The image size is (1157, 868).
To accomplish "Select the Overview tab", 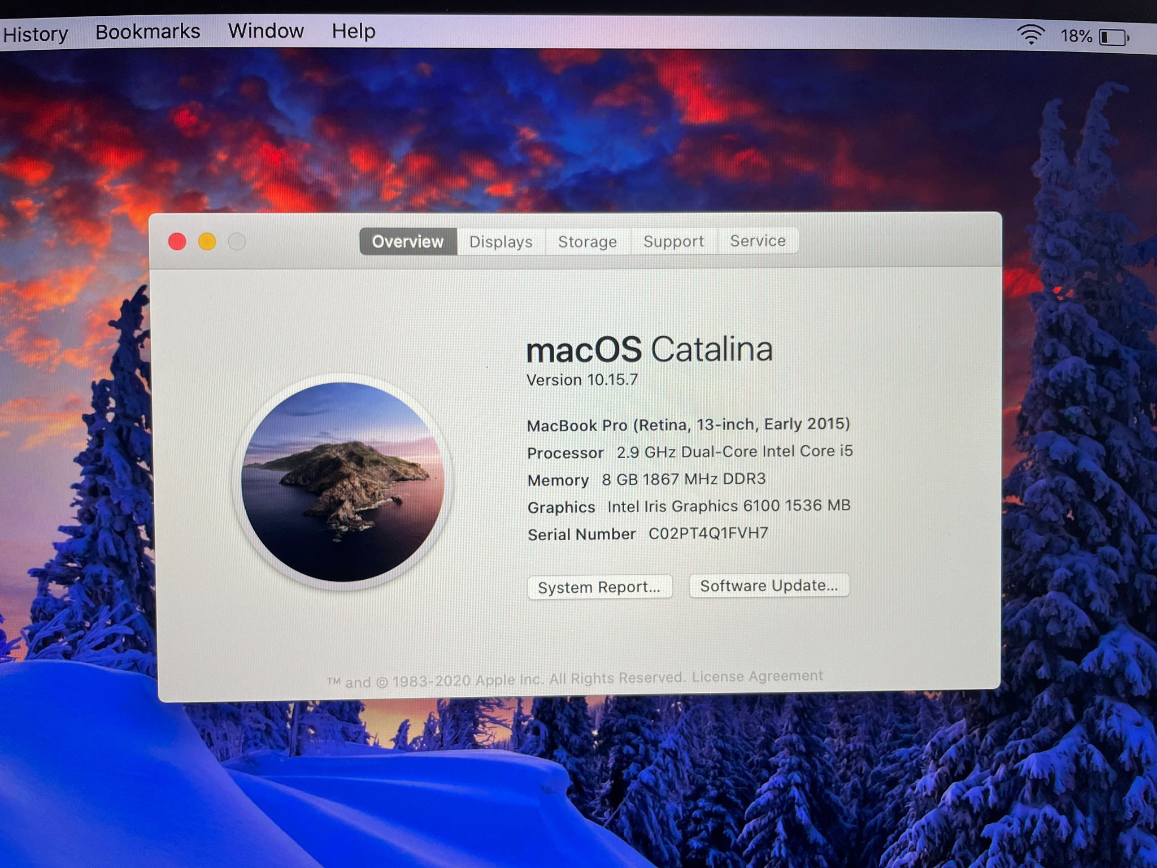I will pyautogui.click(x=407, y=241).
